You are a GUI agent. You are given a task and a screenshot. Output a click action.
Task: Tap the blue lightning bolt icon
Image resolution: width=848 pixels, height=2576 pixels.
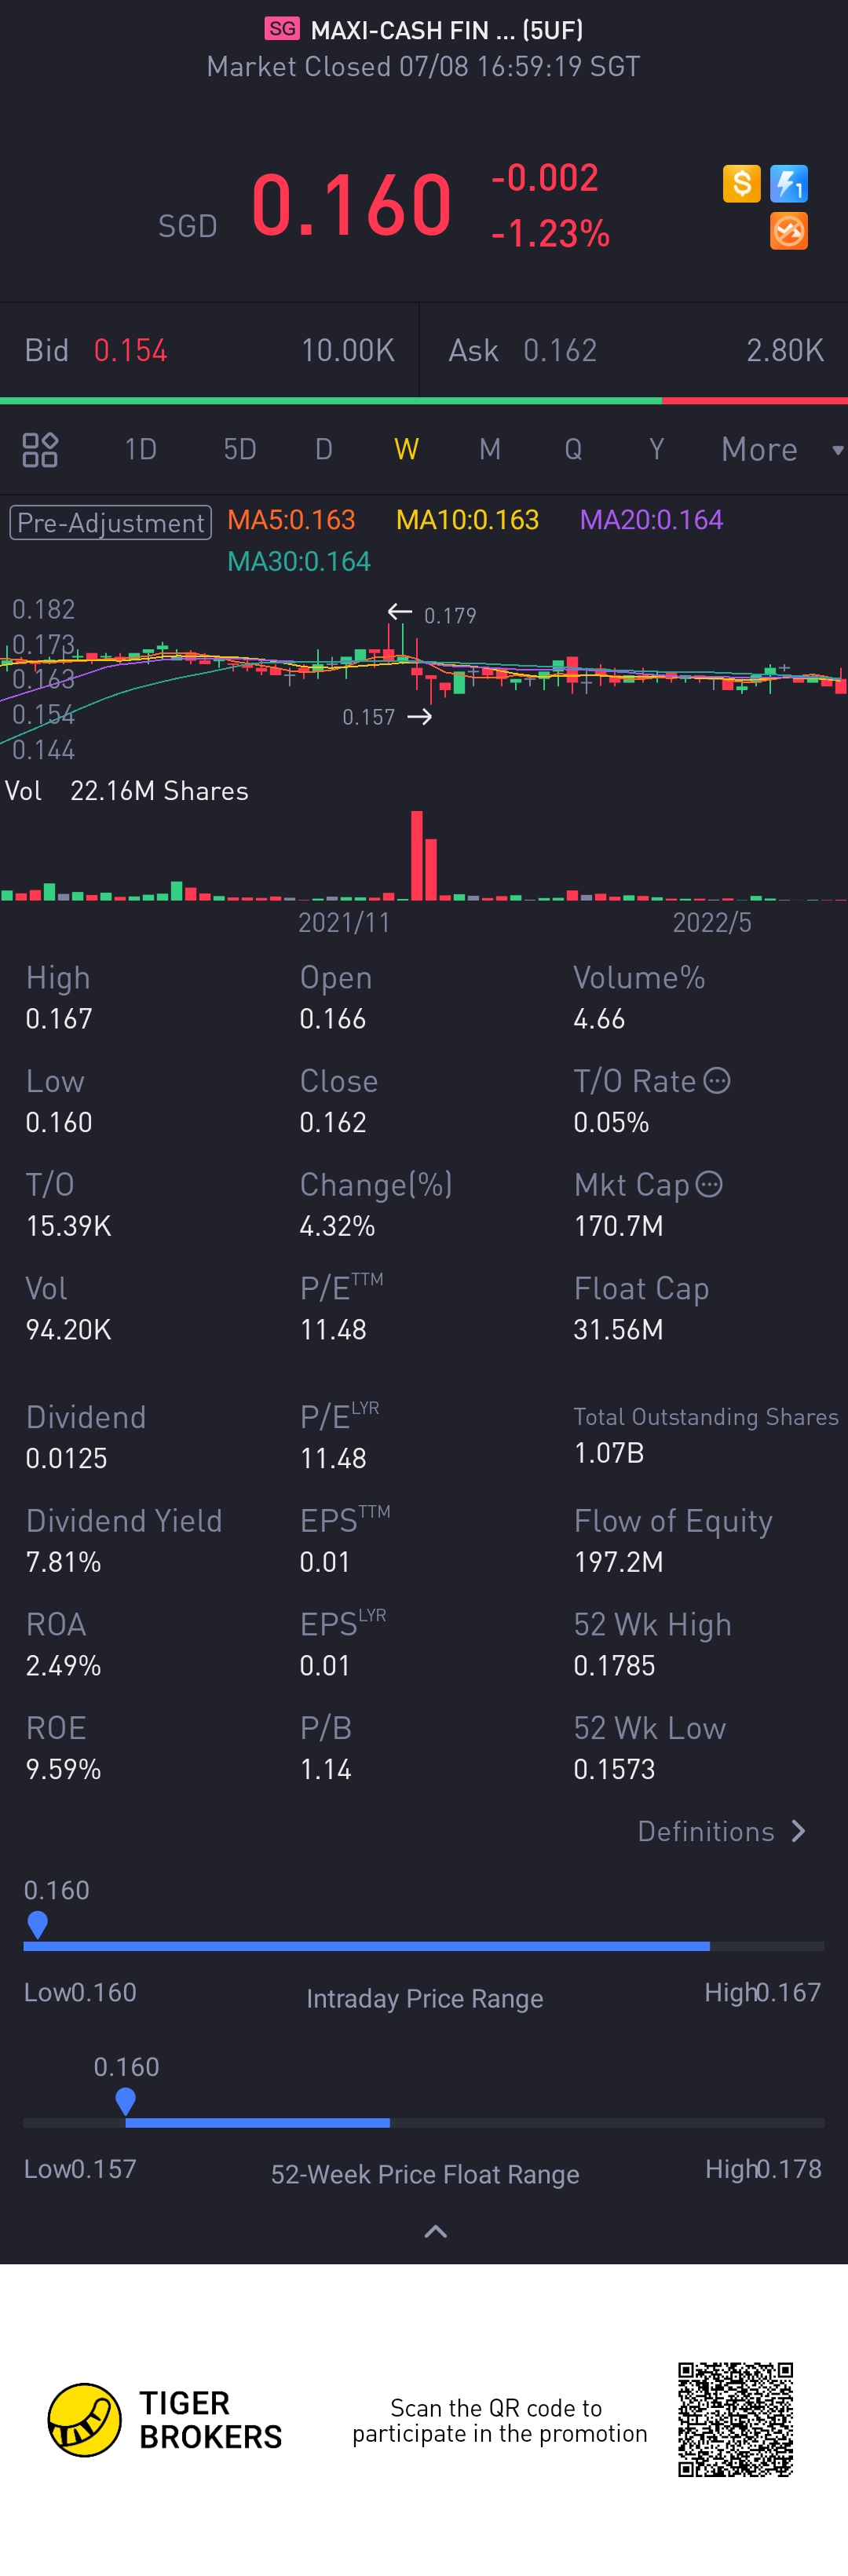click(x=788, y=184)
